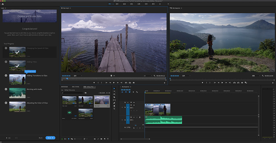Toggle Linked Selection in timeline
276x143 pixels.
130,92
